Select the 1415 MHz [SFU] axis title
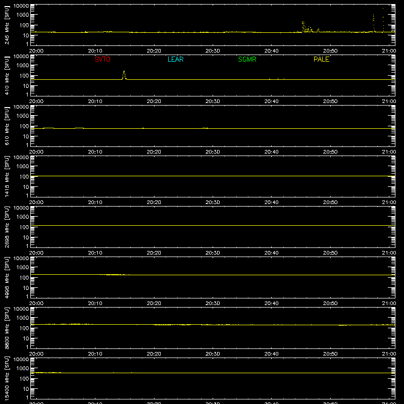The image size is (404, 404). pos(7,176)
